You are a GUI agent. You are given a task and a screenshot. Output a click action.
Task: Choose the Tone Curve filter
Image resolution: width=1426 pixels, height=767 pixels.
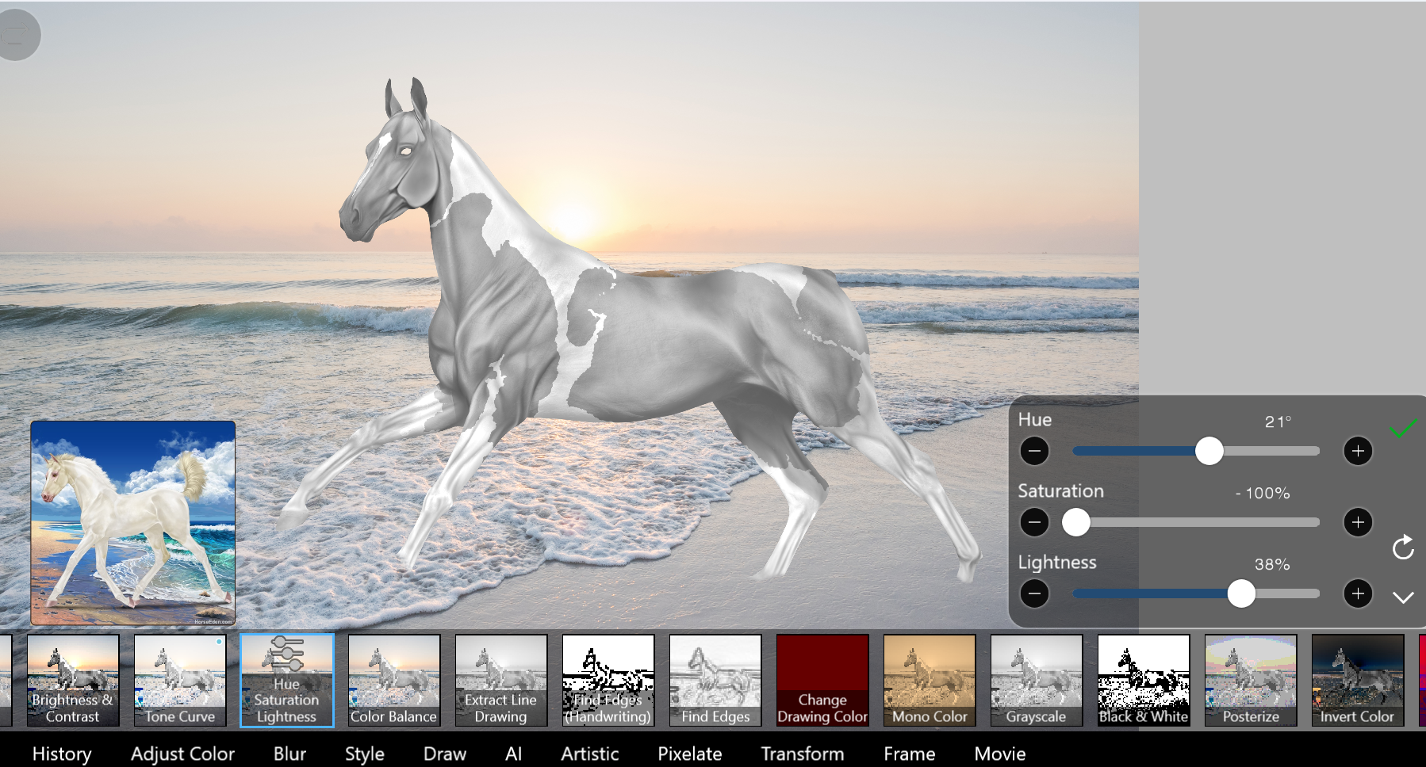pos(180,680)
